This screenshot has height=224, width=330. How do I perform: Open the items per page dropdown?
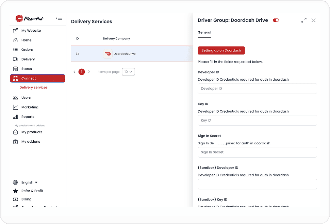[128, 72]
